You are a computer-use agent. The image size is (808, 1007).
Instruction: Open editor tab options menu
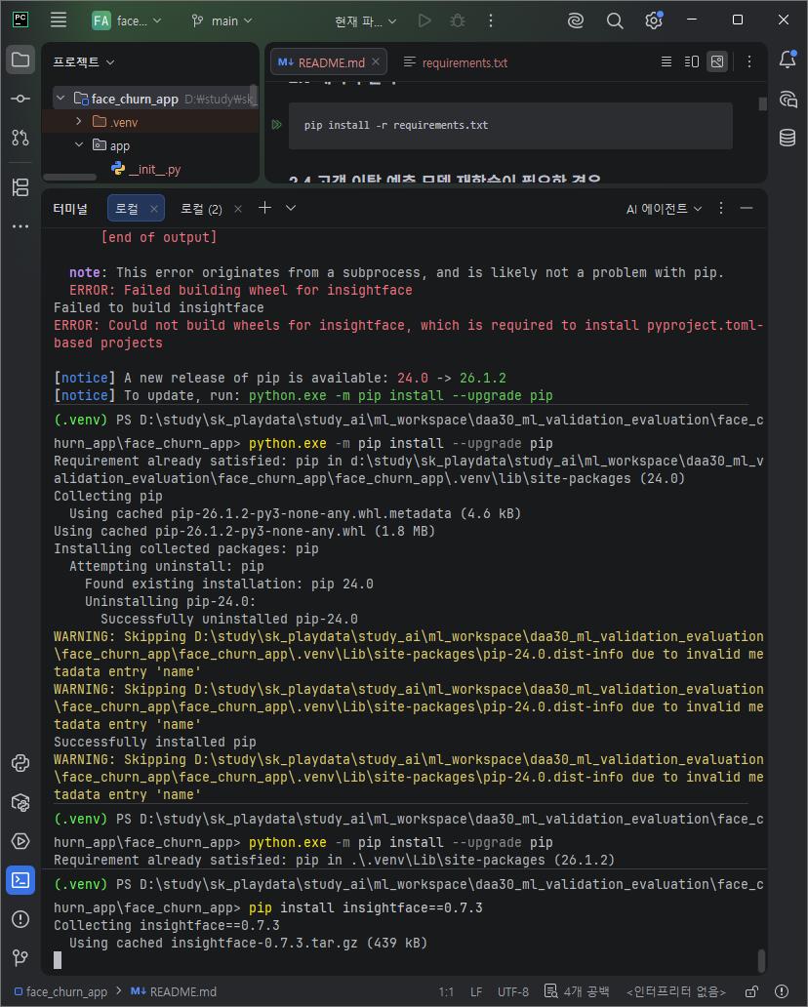point(749,61)
